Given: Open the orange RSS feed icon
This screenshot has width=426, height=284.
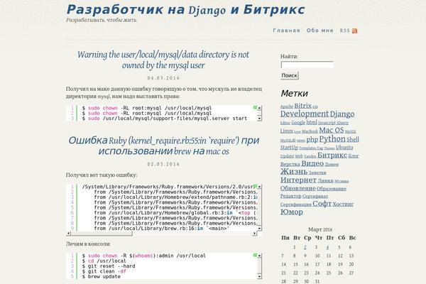Looking at the screenshot, I should coord(354,31).
